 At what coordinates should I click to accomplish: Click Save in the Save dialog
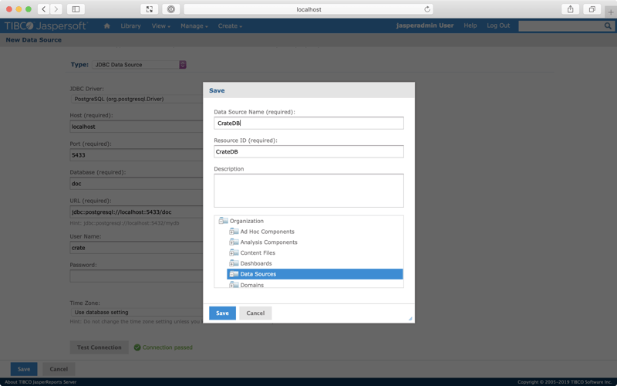pyautogui.click(x=222, y=313)
